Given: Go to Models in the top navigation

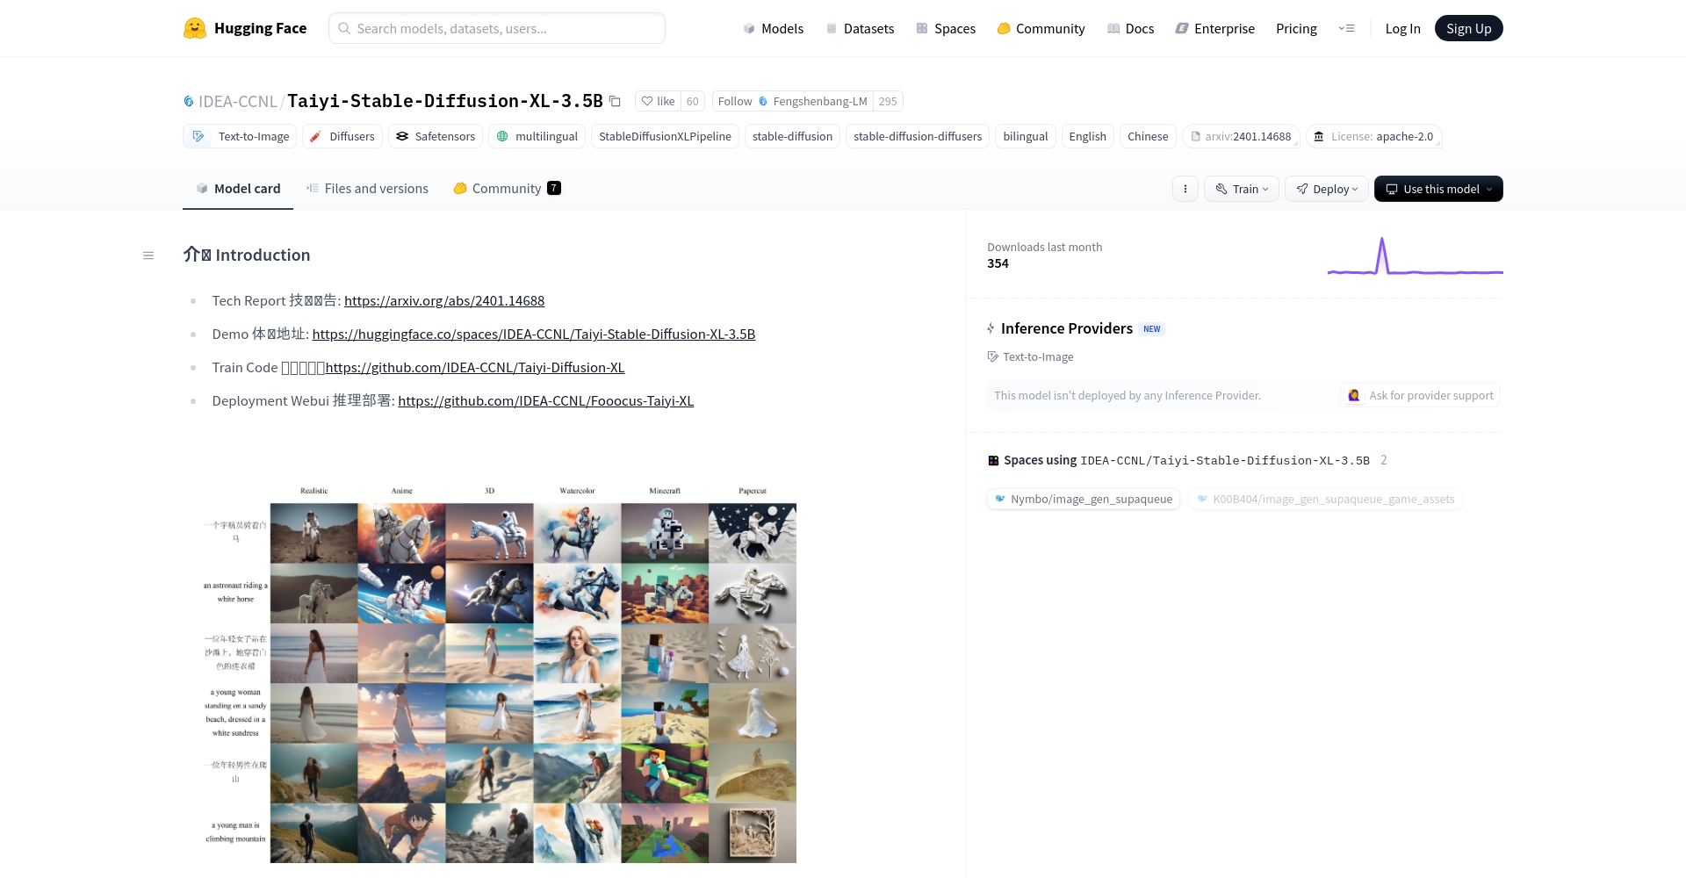Looking at the screenshot, I should click(x=773, y=28).
